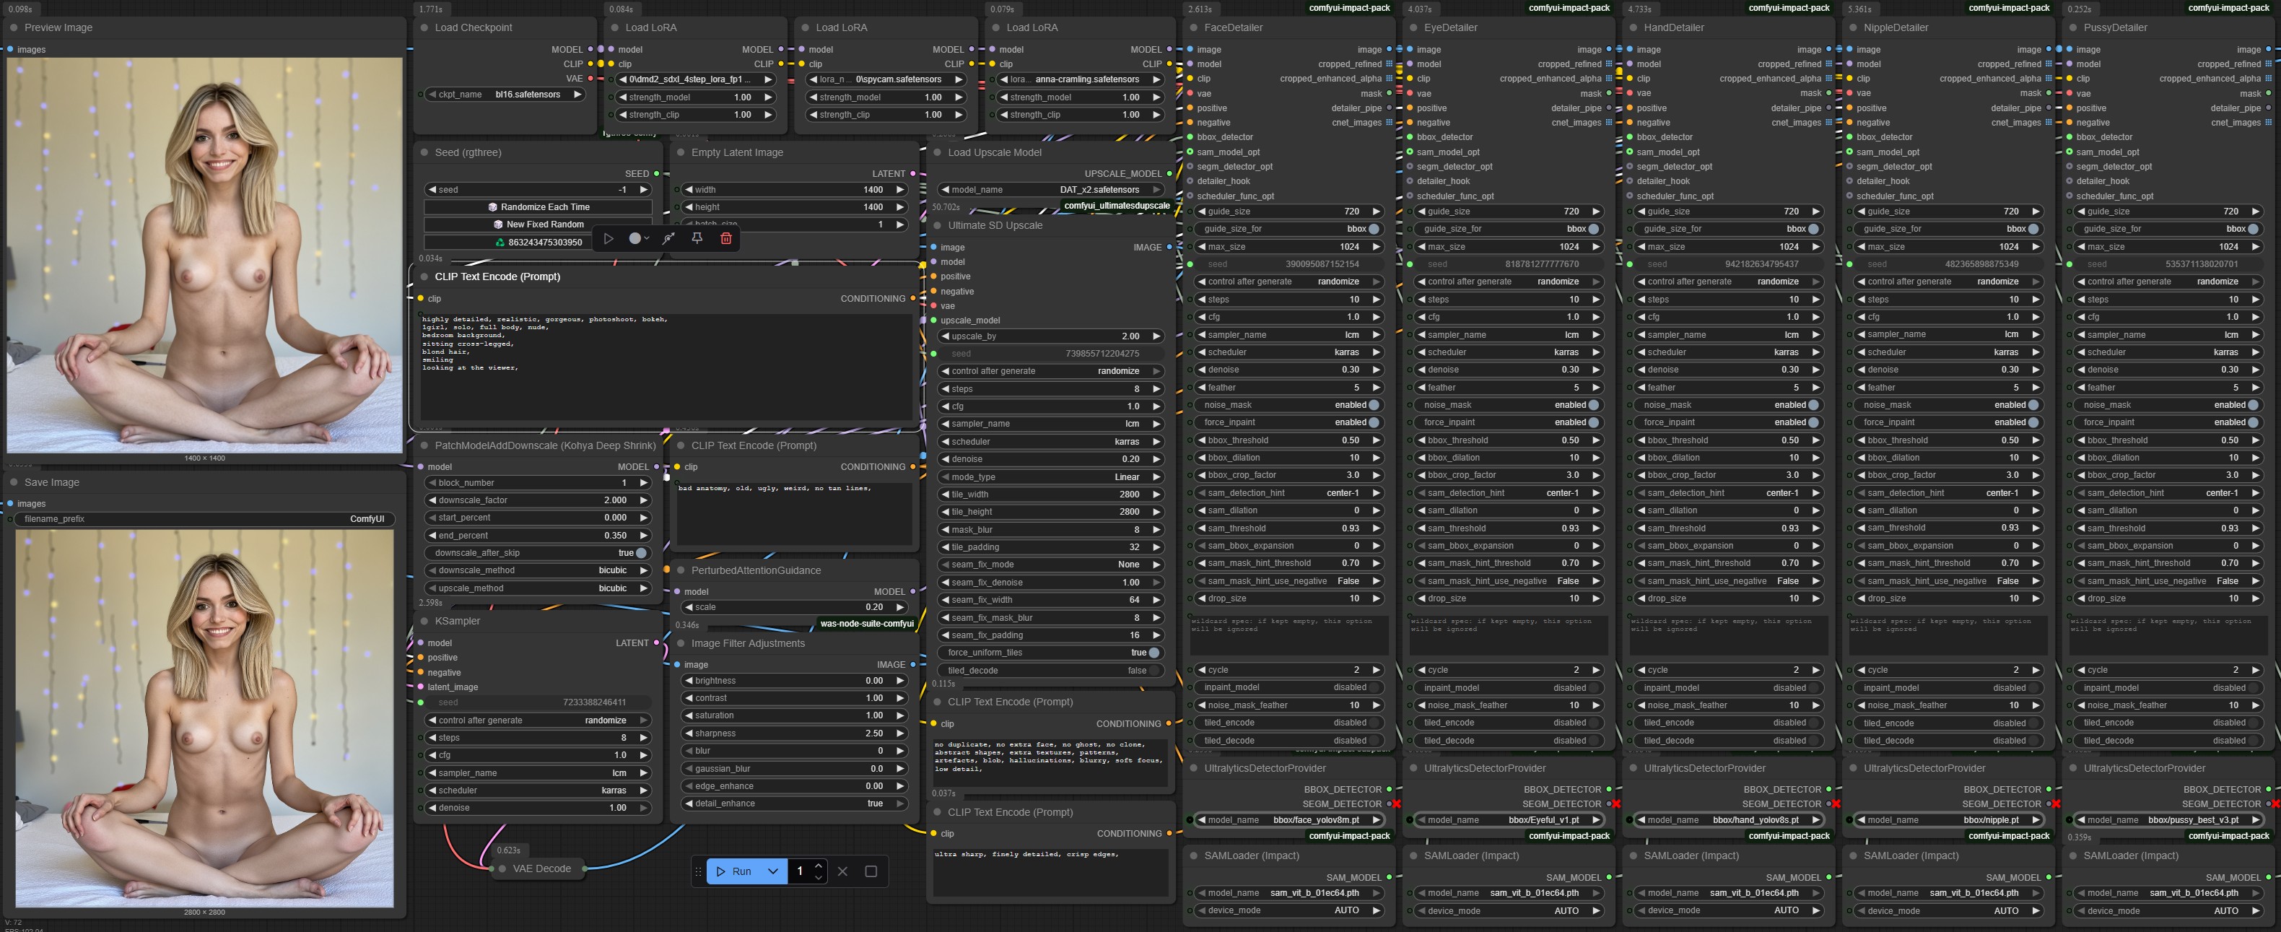Open sam_detection_hint dropdown in FaceDetailer
The width and height of the screenshot is (2281, 932).
click(1288, 494)
